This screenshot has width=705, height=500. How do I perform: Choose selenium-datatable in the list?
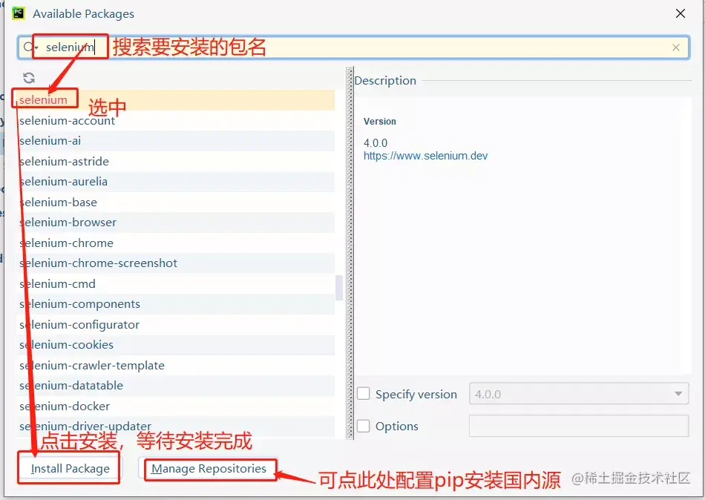[x=177, y=385]
